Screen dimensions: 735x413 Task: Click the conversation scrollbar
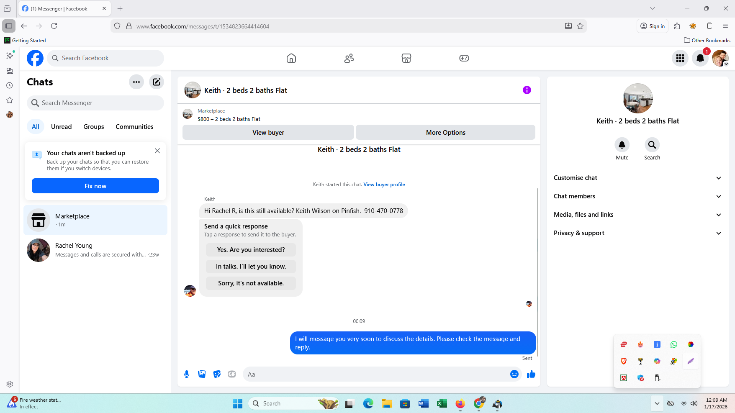click(538, 272)
